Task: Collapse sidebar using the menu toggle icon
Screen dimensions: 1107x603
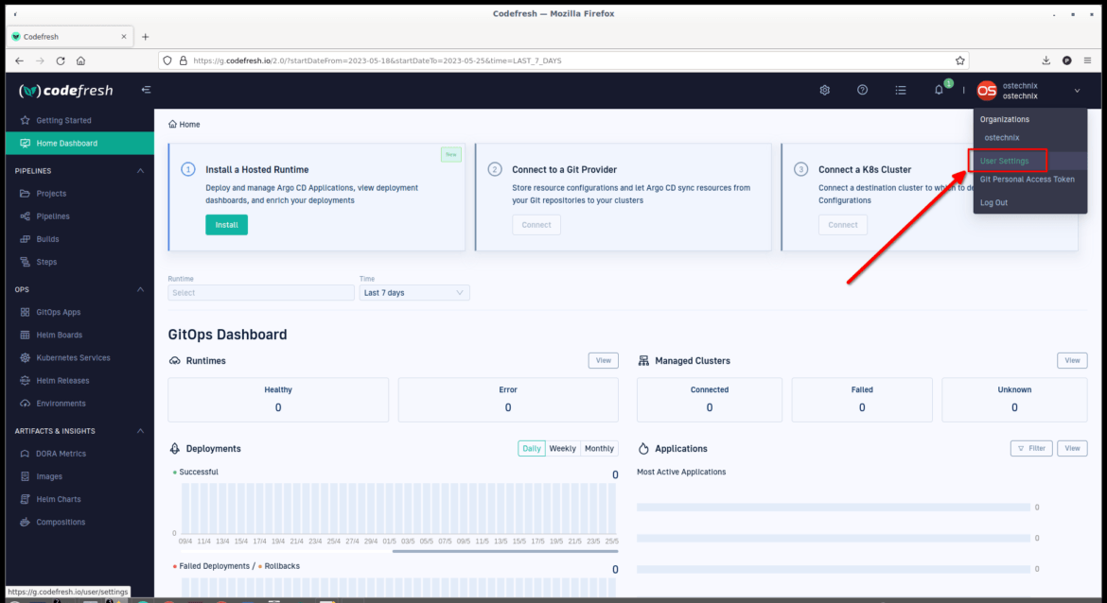Action: pyautogui.click(x=146, y=90)
